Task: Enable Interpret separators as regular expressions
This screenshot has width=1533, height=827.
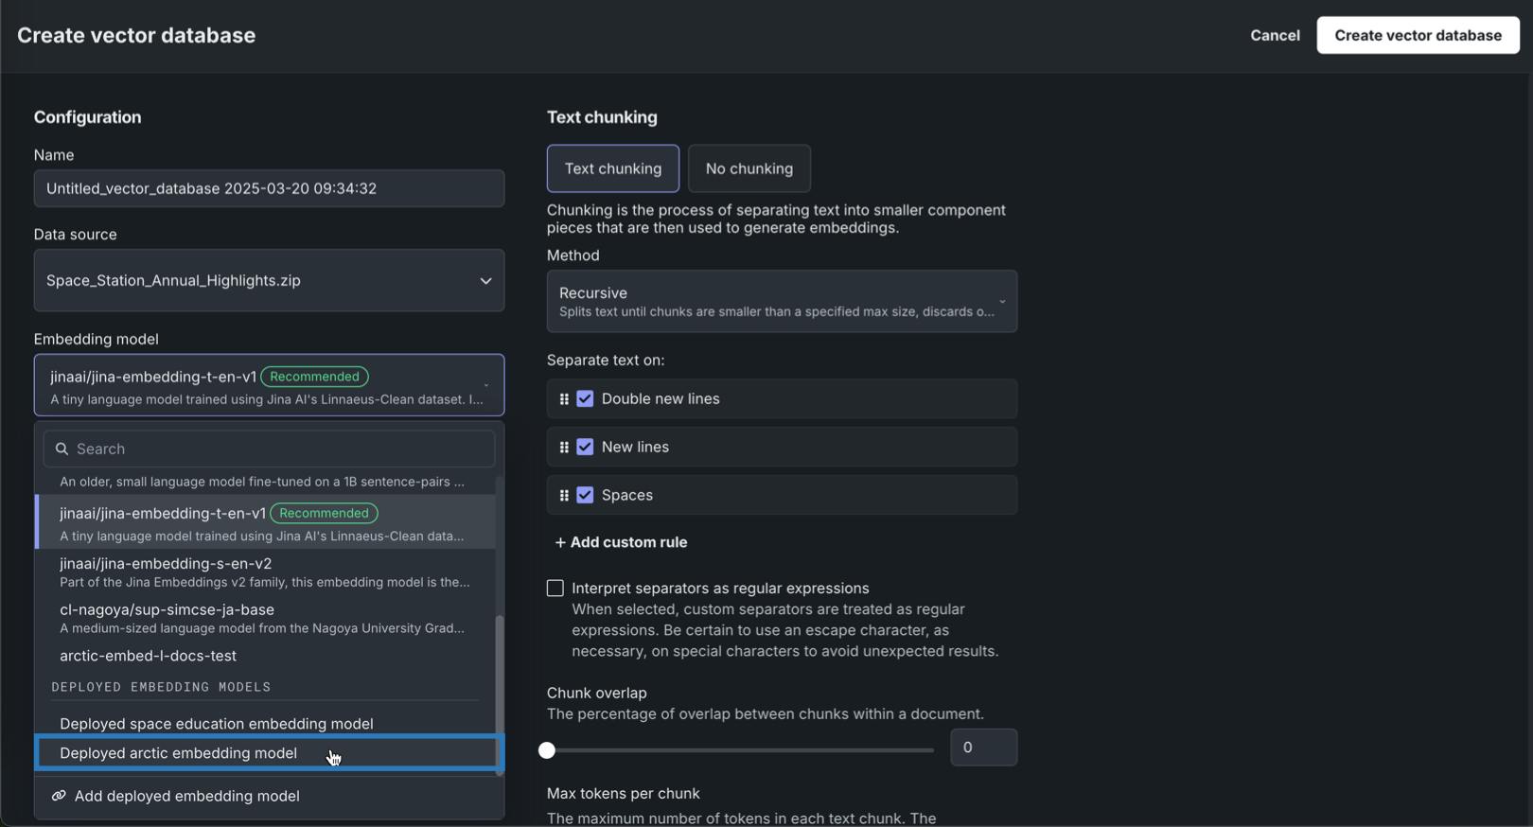Action: [x=555, y=589]
